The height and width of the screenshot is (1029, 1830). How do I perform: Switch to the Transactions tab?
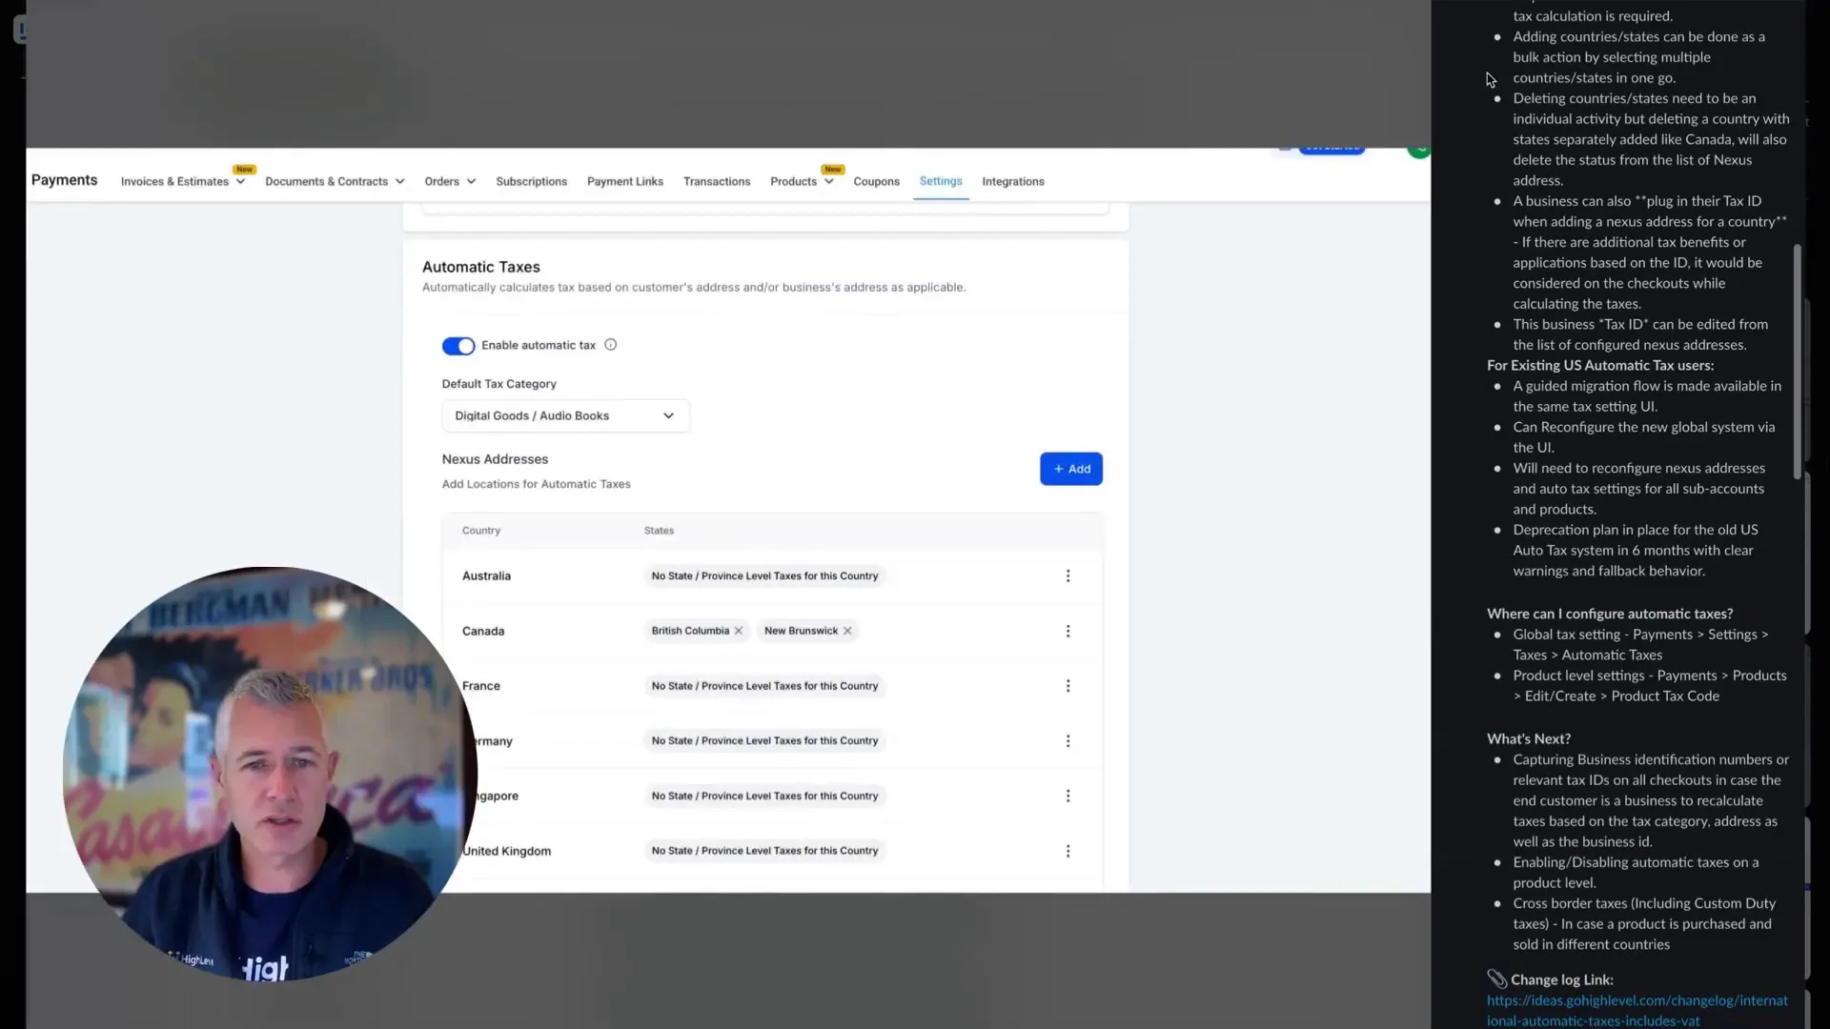[x=717, y=181]
